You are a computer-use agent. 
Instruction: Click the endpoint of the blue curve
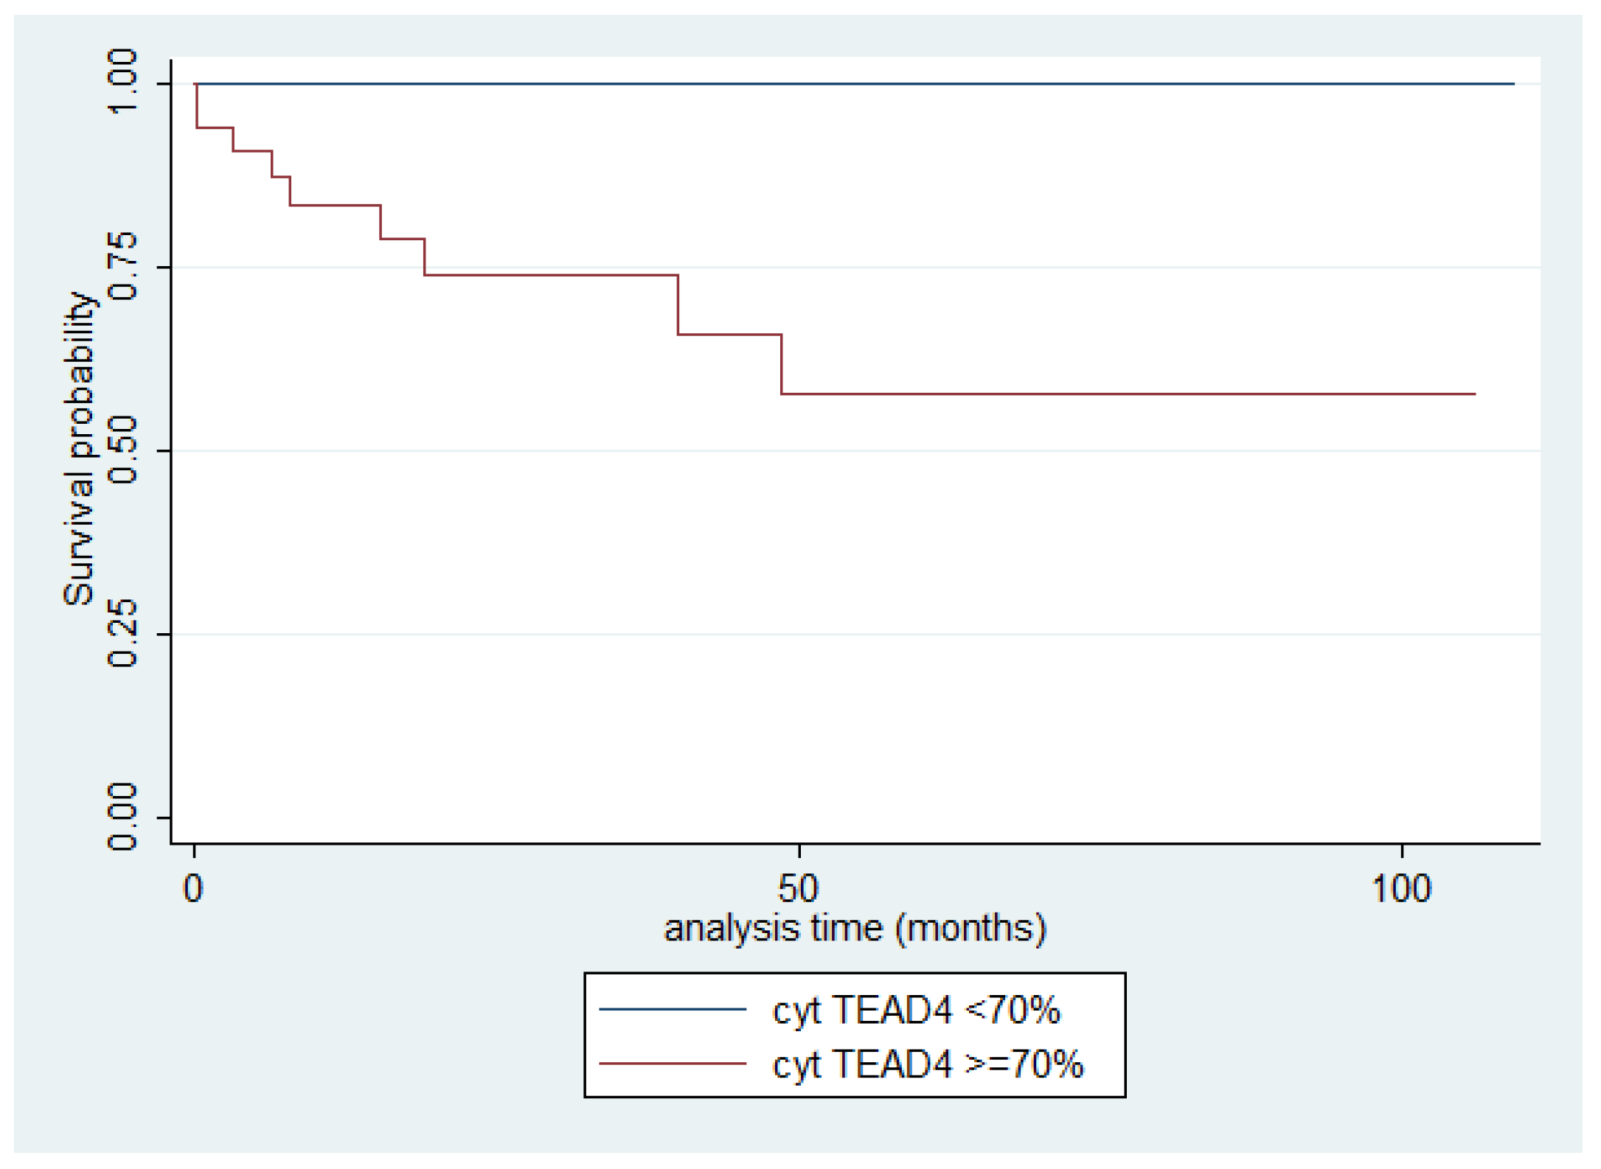1513,84
